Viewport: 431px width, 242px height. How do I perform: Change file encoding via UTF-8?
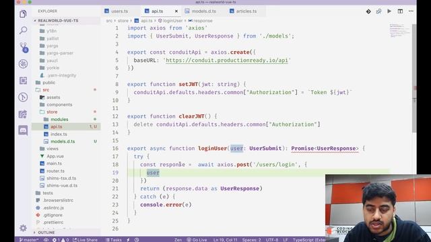tap(272, 240)
